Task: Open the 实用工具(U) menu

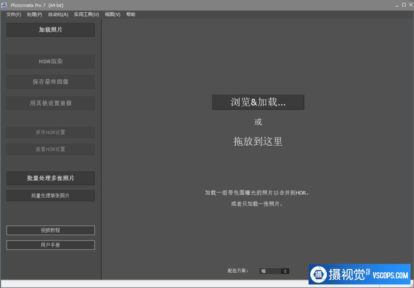Action: (x=86, y=14)
